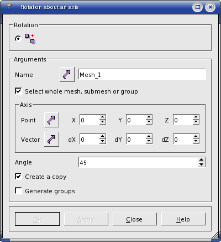
Task: Click the Close button
Action: pos(135,219)
